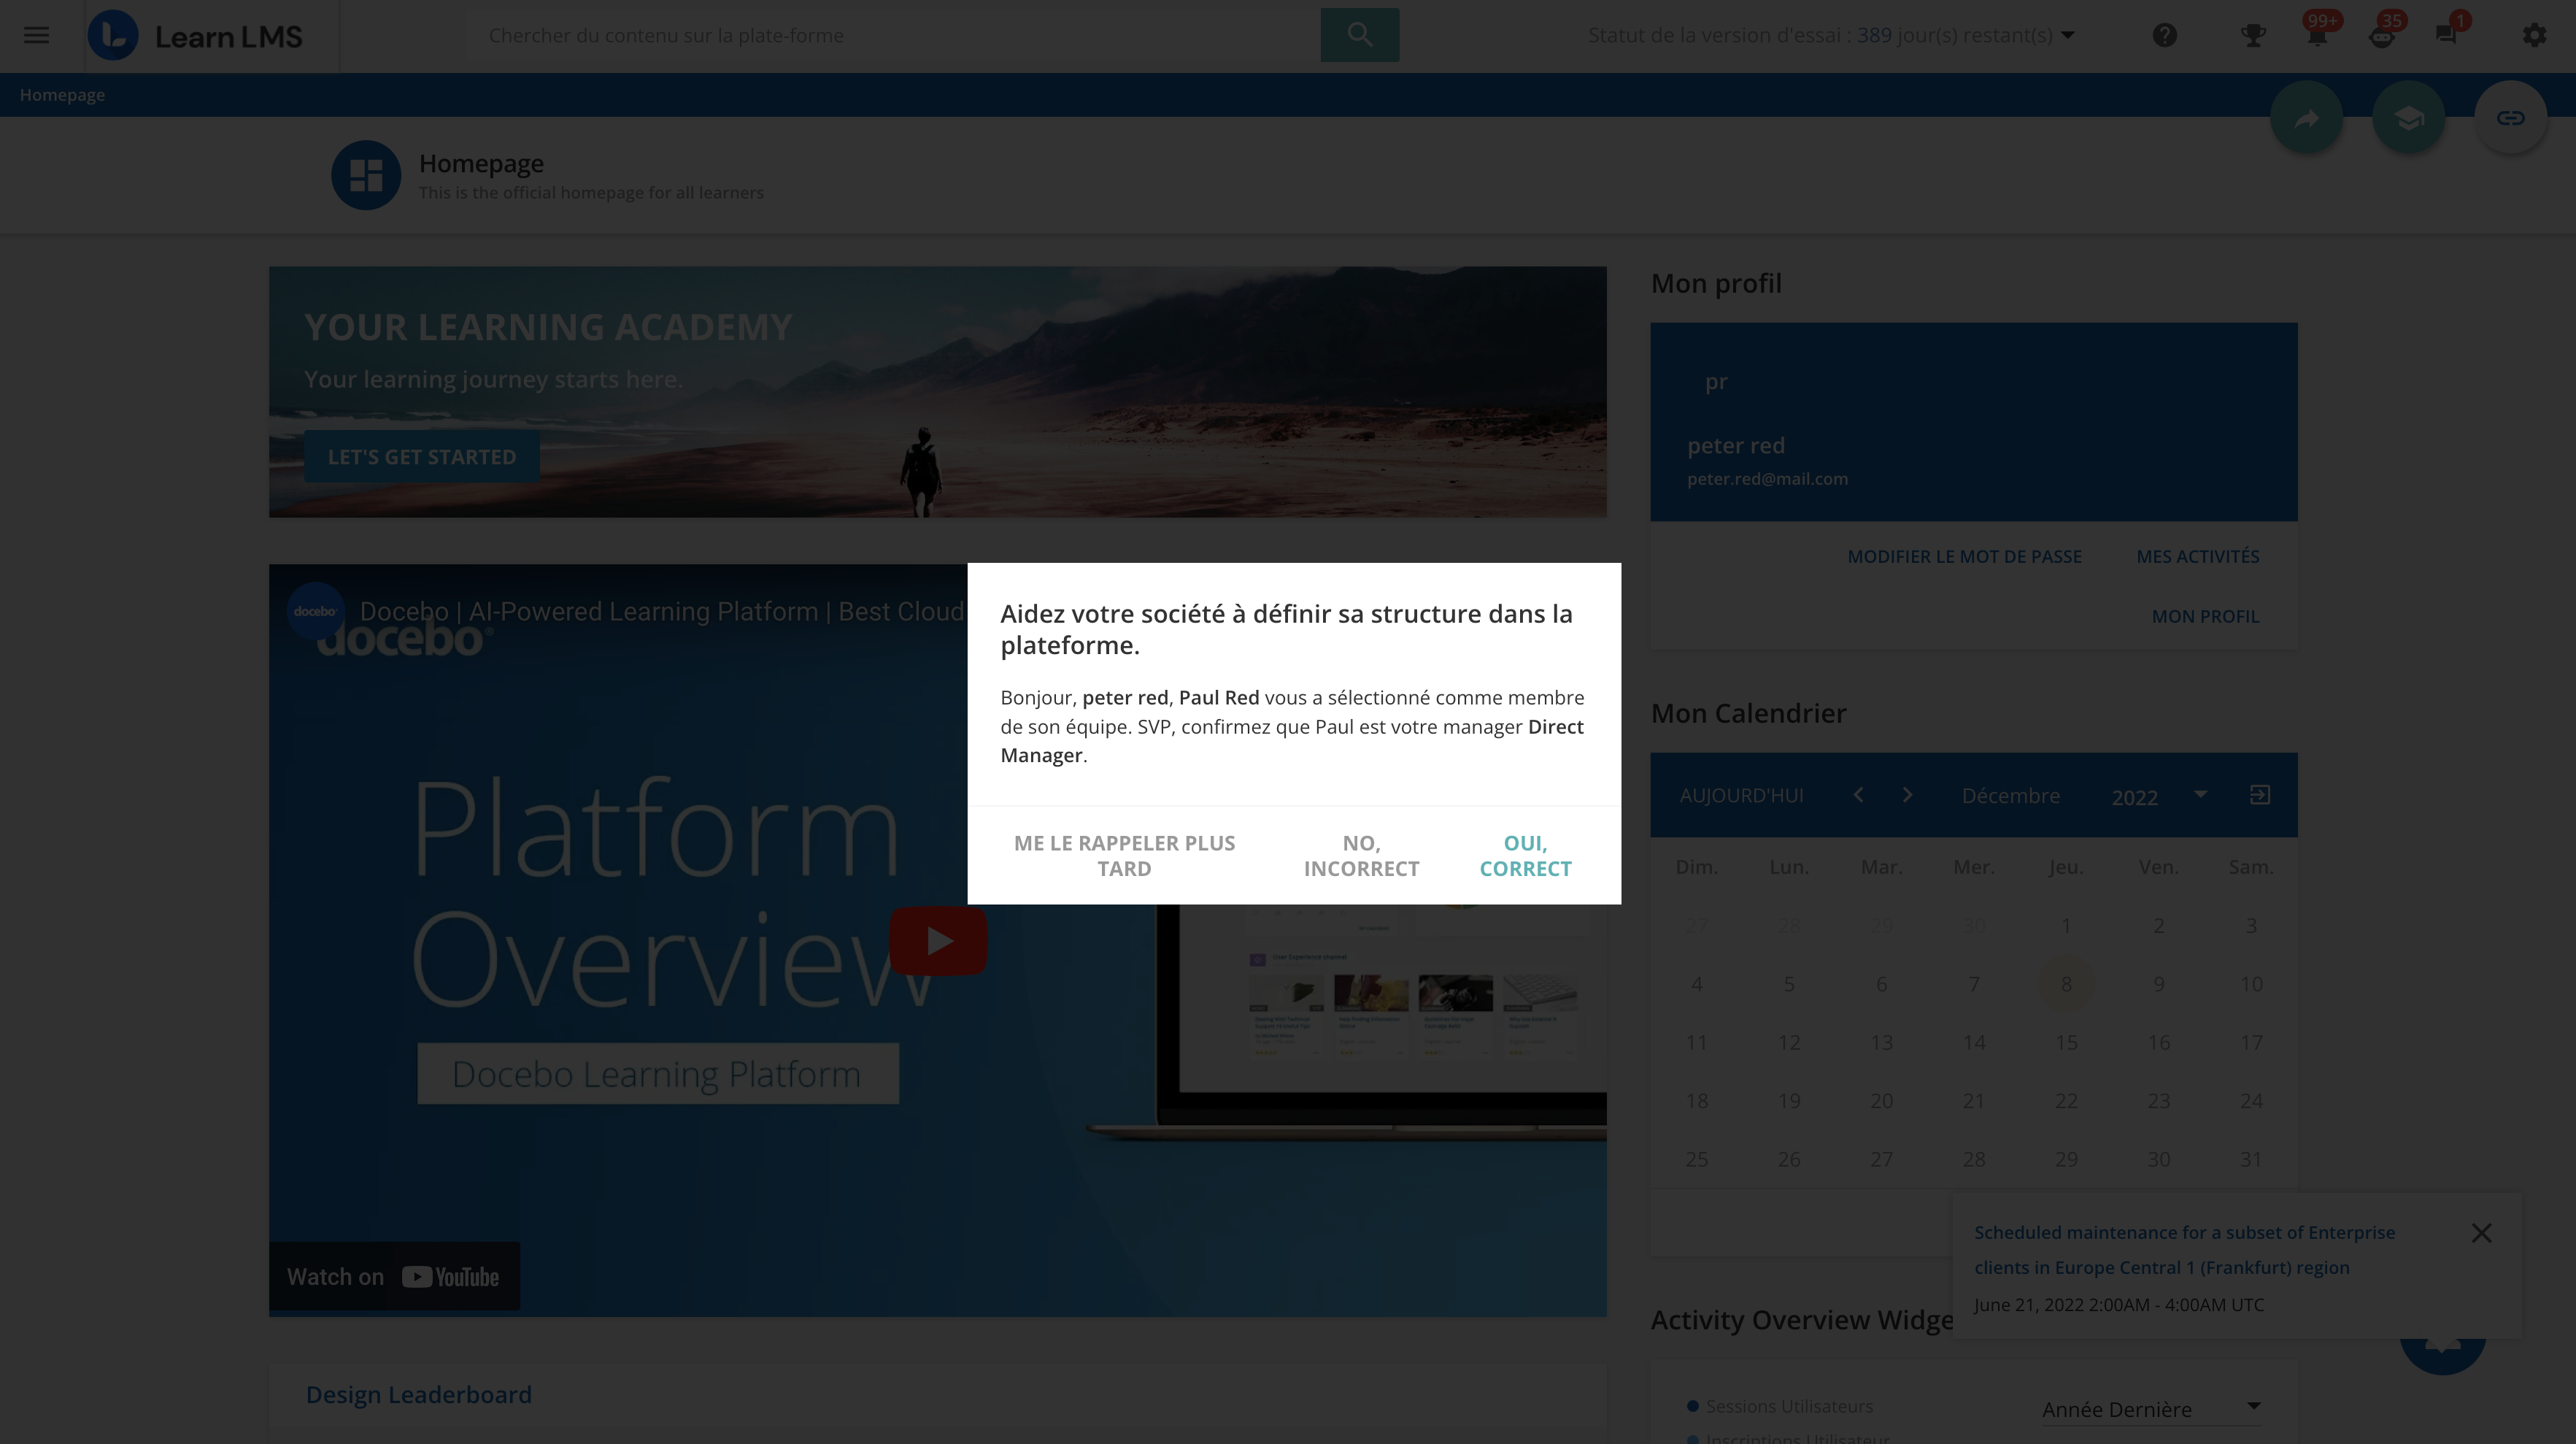
Task: Click the Décembre month label
Action: (2010, 796)
